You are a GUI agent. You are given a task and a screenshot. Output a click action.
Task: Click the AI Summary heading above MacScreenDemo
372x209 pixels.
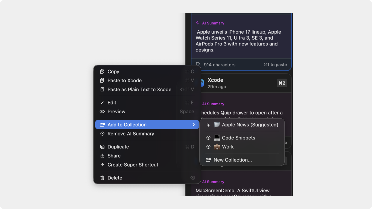(213, 182)
